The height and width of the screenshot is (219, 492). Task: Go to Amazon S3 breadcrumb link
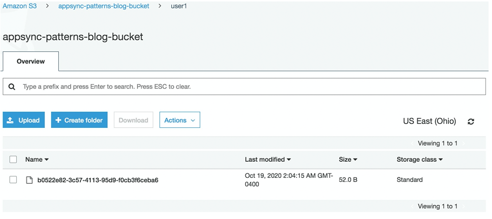tap(20, 6)
